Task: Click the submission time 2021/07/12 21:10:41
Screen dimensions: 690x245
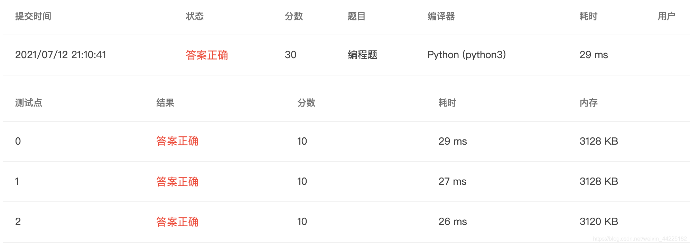Action: [60, 55]
